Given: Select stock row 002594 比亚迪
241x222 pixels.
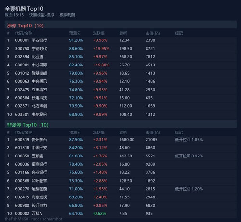Looking at the screenshot, I should pyautogui.click(x=120, y=57).
